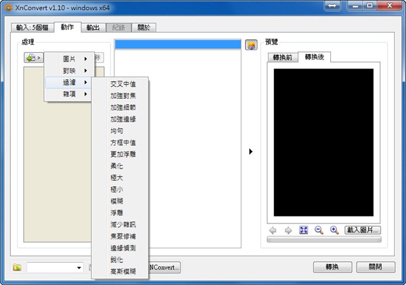Click the 關閉 button
The image size is (406, 285).
point(376,267)
